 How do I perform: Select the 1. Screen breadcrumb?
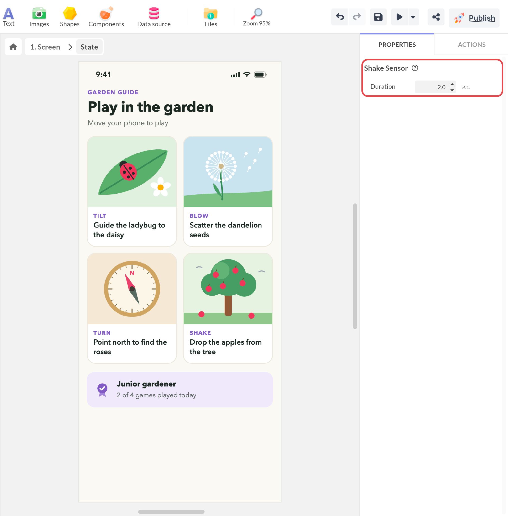pos(45,47)
